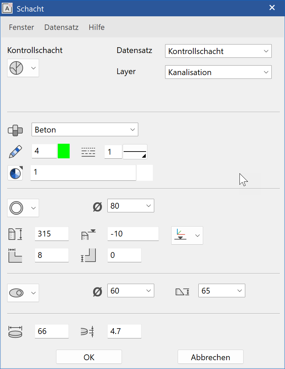Open the shaft diameter 80 combo box
Screen dimensions: 285x369
click(131, 206)
